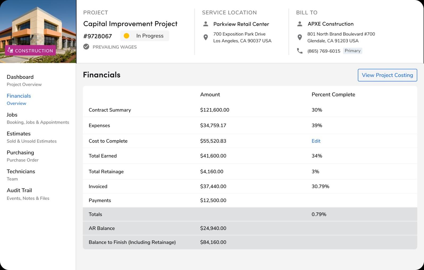The image size is (424, 270).
Task: Click the service location person icon
Action: tap(206, 24)
